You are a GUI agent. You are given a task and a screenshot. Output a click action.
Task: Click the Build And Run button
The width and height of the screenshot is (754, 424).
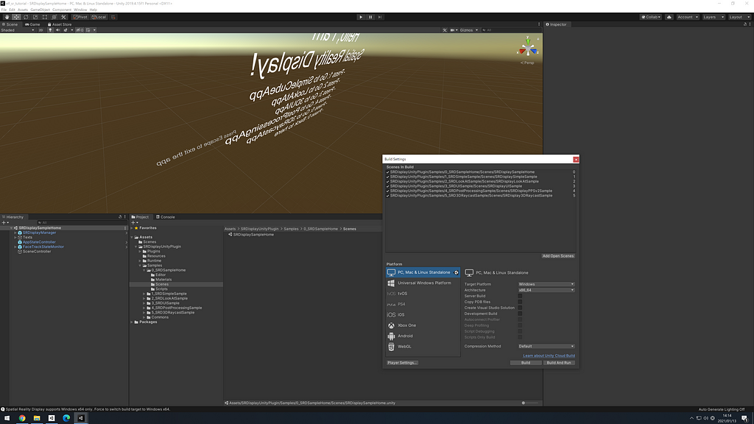click(559, 363)
